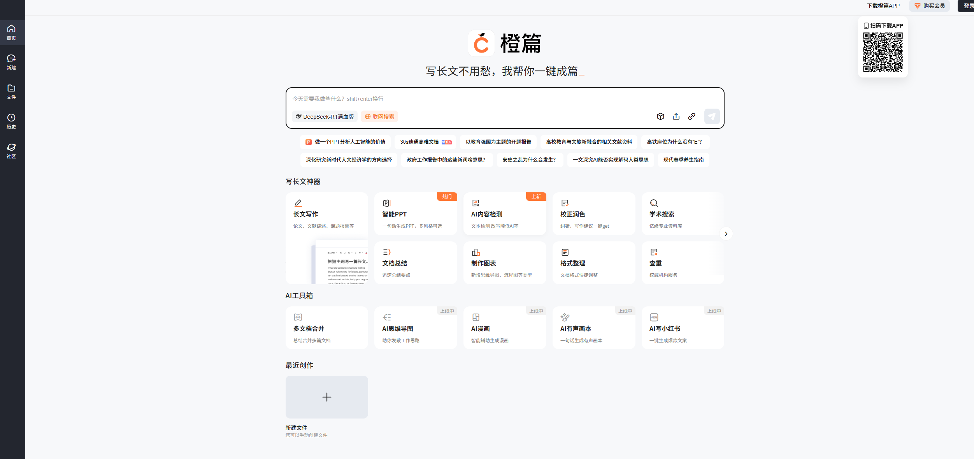Image resolution: width=974 pixels, height=459 pixels.
Task: Click the app download QR code
Action: pos(883,52)
